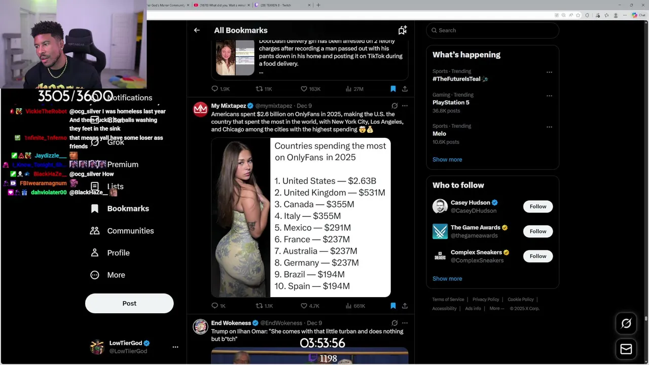Screen dimensions: 649x365
Task: Open replies on the DoorDash post (1.9K)
Action: pos(221,89)
